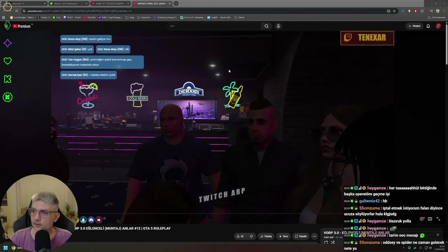
Task: Close the VORP 3.0 playlist panel
Action: pyautogui.click(x=437, y=234)
